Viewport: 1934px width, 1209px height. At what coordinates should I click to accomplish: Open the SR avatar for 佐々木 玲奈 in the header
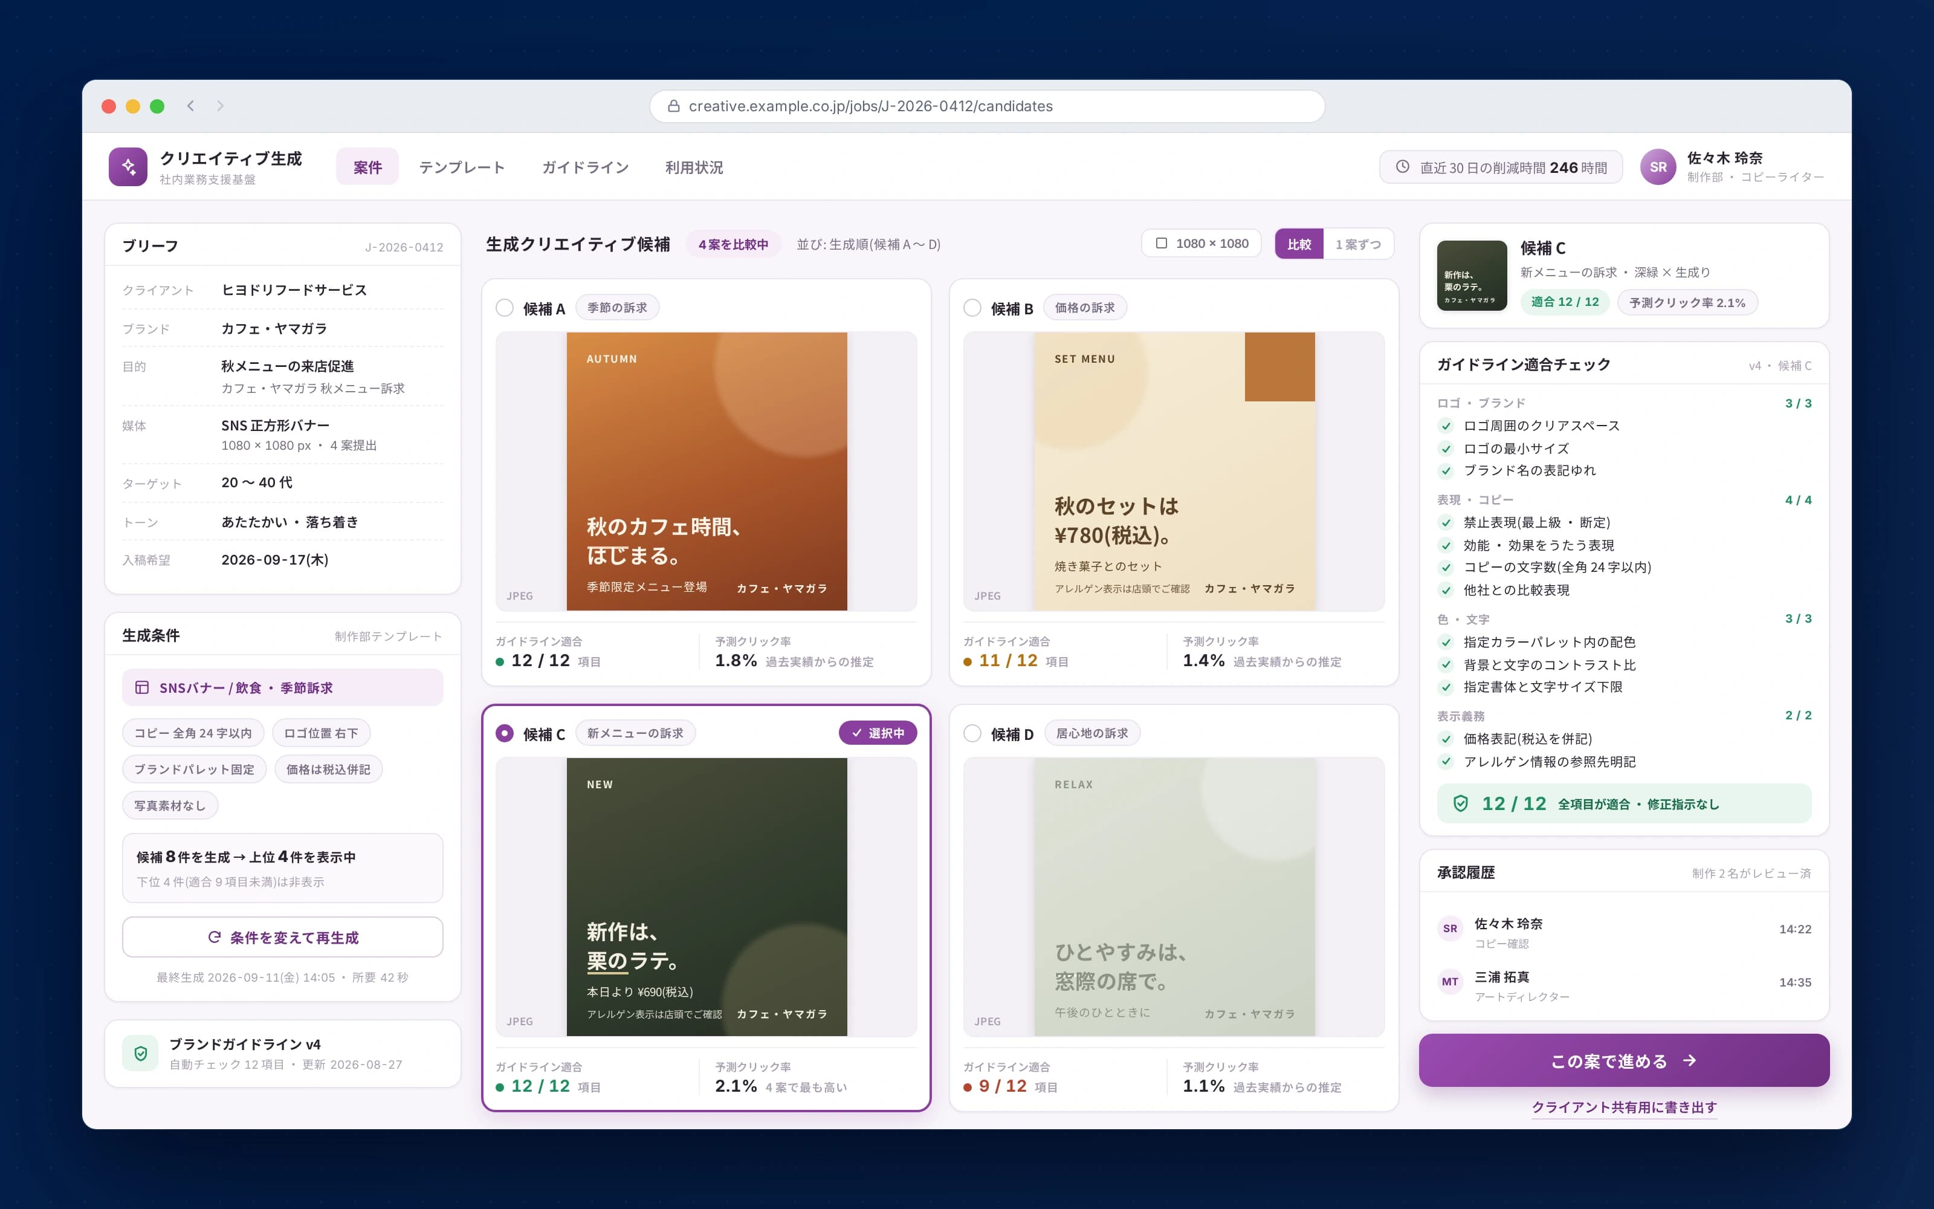tap(1658, 166)
